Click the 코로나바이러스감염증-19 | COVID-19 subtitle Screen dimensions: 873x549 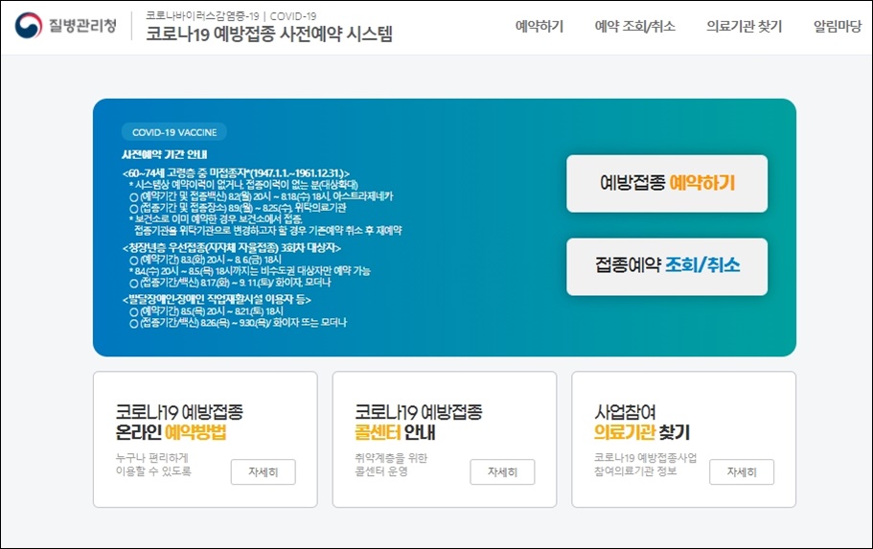tap(231, 15)
